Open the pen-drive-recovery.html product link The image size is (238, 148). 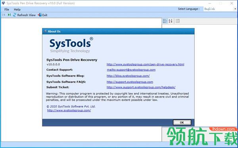(x=145, y=64)
